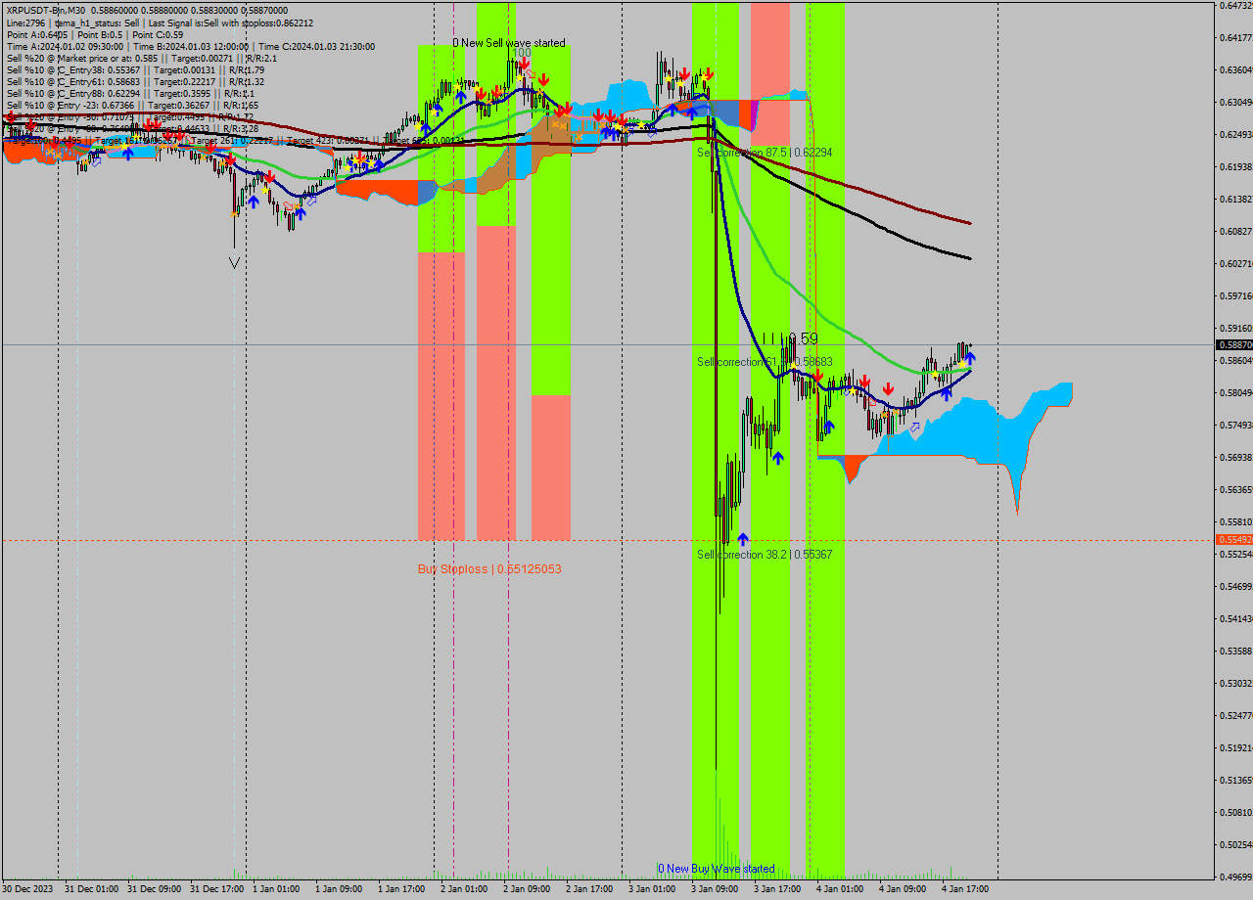Click the 'V' marker below the 31 Dec low
The image size is (1253, 900).
click(x=234, y=263)
